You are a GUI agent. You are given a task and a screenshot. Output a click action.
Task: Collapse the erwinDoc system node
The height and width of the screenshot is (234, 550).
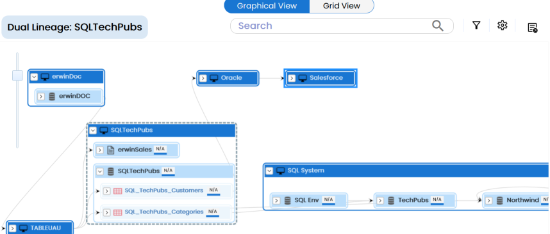[34, 77]
